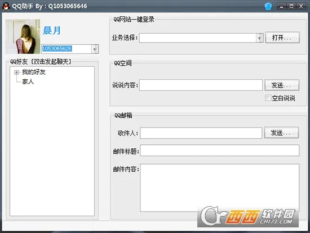Viewport: 310px width, 233px height.
Task: Open the QQ account number dropdown arrow
Action: tap(95, 49)
